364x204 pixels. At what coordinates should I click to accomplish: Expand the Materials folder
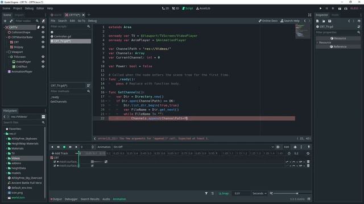coord(6,148)
